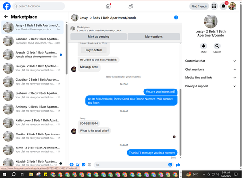Click message 'Yes, are you interested?'
Image resolution: width=242 pixels, height=178 pixels.
pyautogui.click(x=160, y=92)
